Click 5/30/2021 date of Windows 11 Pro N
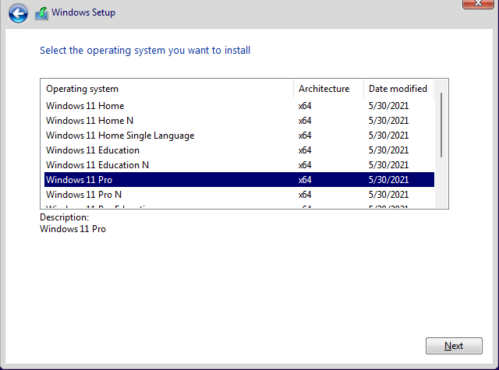This screenshot has width=499, height=370. point(388,195)
